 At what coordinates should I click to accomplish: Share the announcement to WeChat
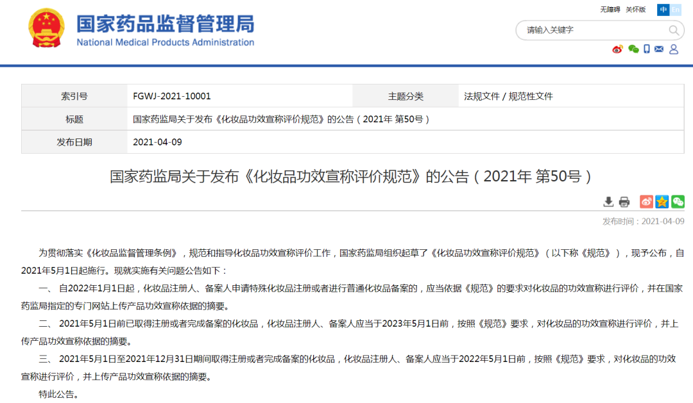pos(678,201)
